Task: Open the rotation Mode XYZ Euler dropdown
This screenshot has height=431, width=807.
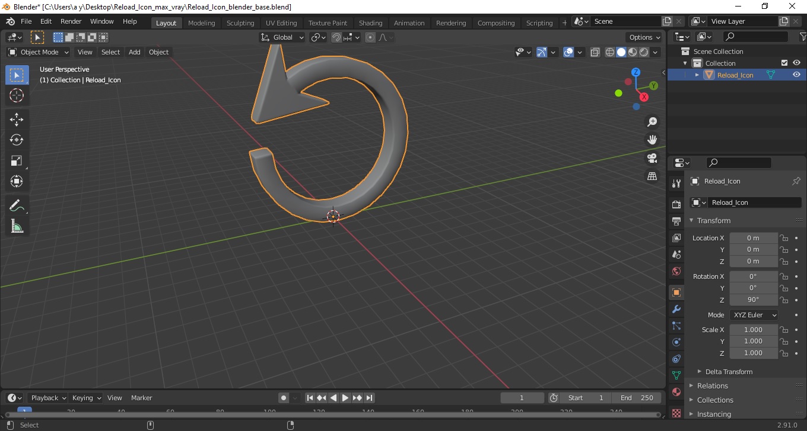Action: click(754, 315)
